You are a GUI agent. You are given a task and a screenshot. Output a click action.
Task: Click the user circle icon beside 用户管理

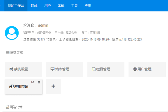pyautogui.click(x=135, y=69)
